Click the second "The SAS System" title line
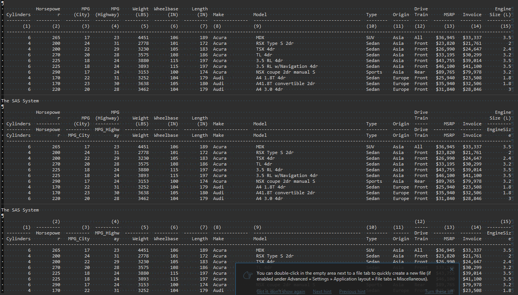 click(x=20, y=210)
